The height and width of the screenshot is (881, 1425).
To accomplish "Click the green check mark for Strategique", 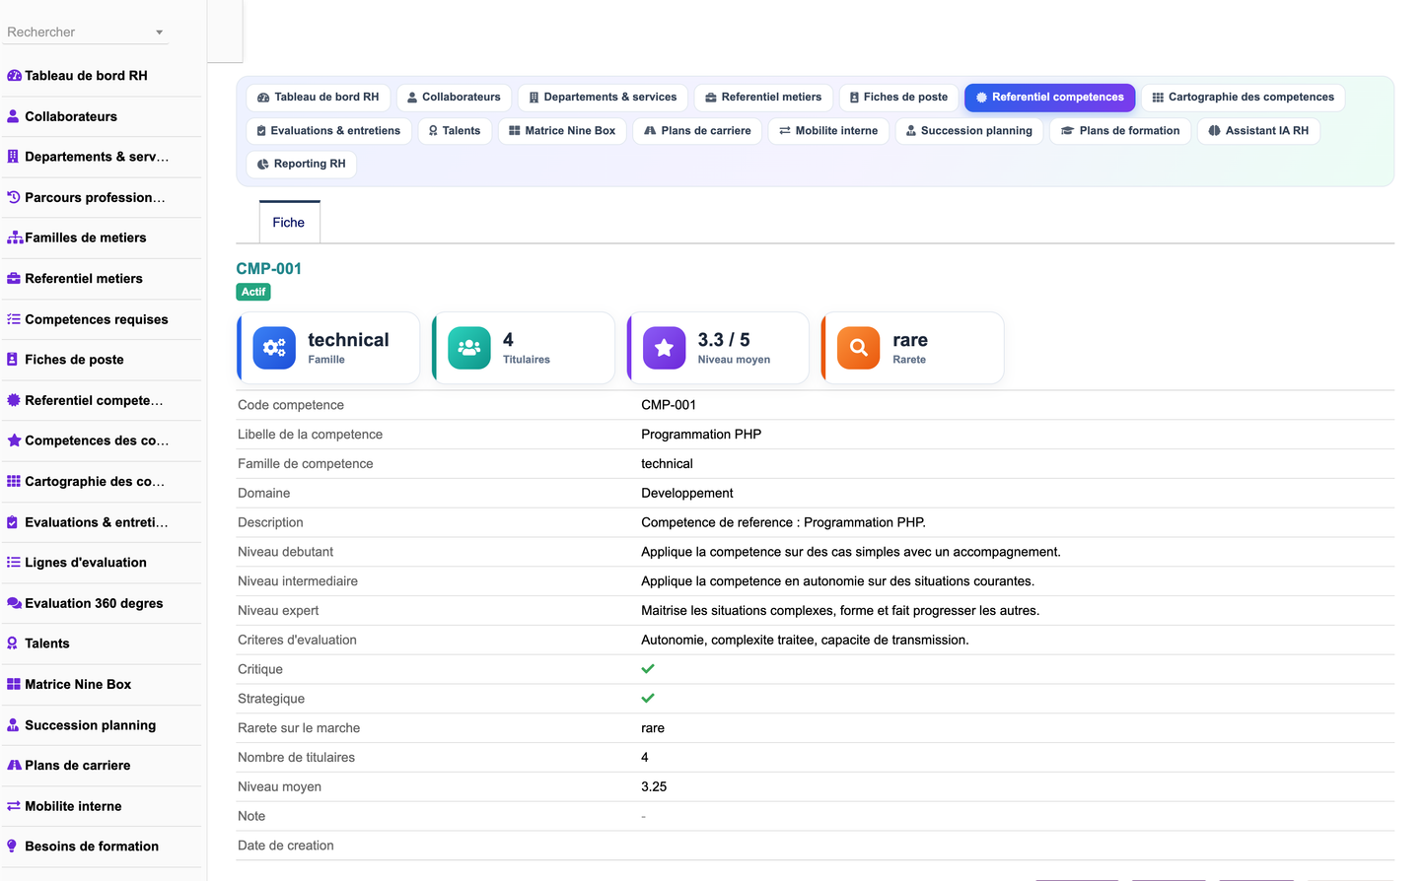I will coord(648,699).
